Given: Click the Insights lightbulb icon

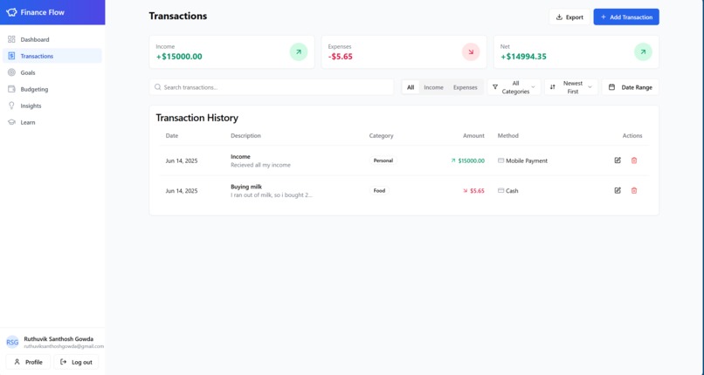Looking at the screenshot, I should coord(11,106).
